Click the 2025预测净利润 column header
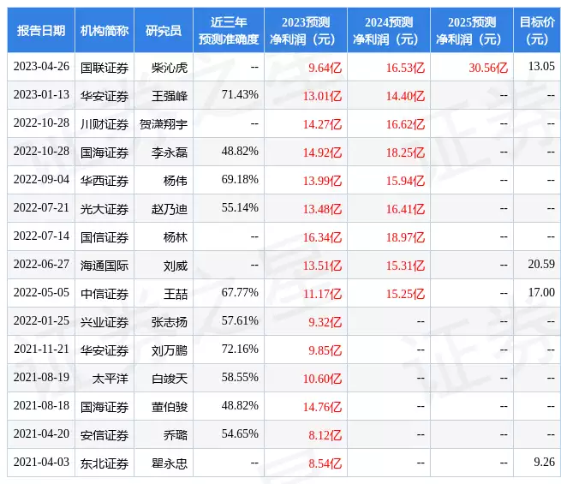561x484 pixels. 472,30
